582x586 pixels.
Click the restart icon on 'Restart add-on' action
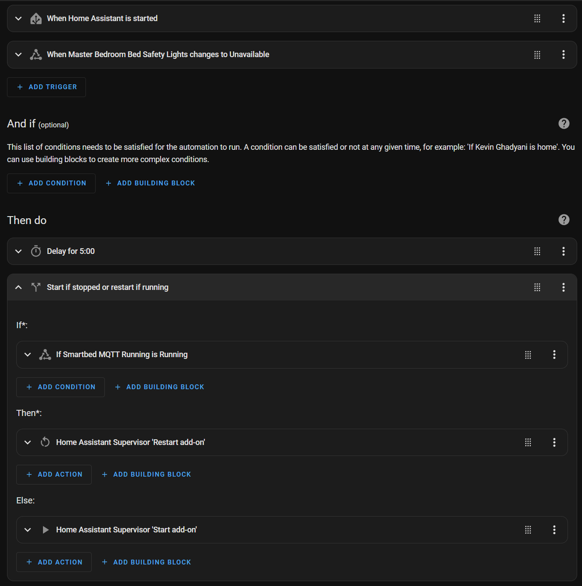tap(45, 442)
